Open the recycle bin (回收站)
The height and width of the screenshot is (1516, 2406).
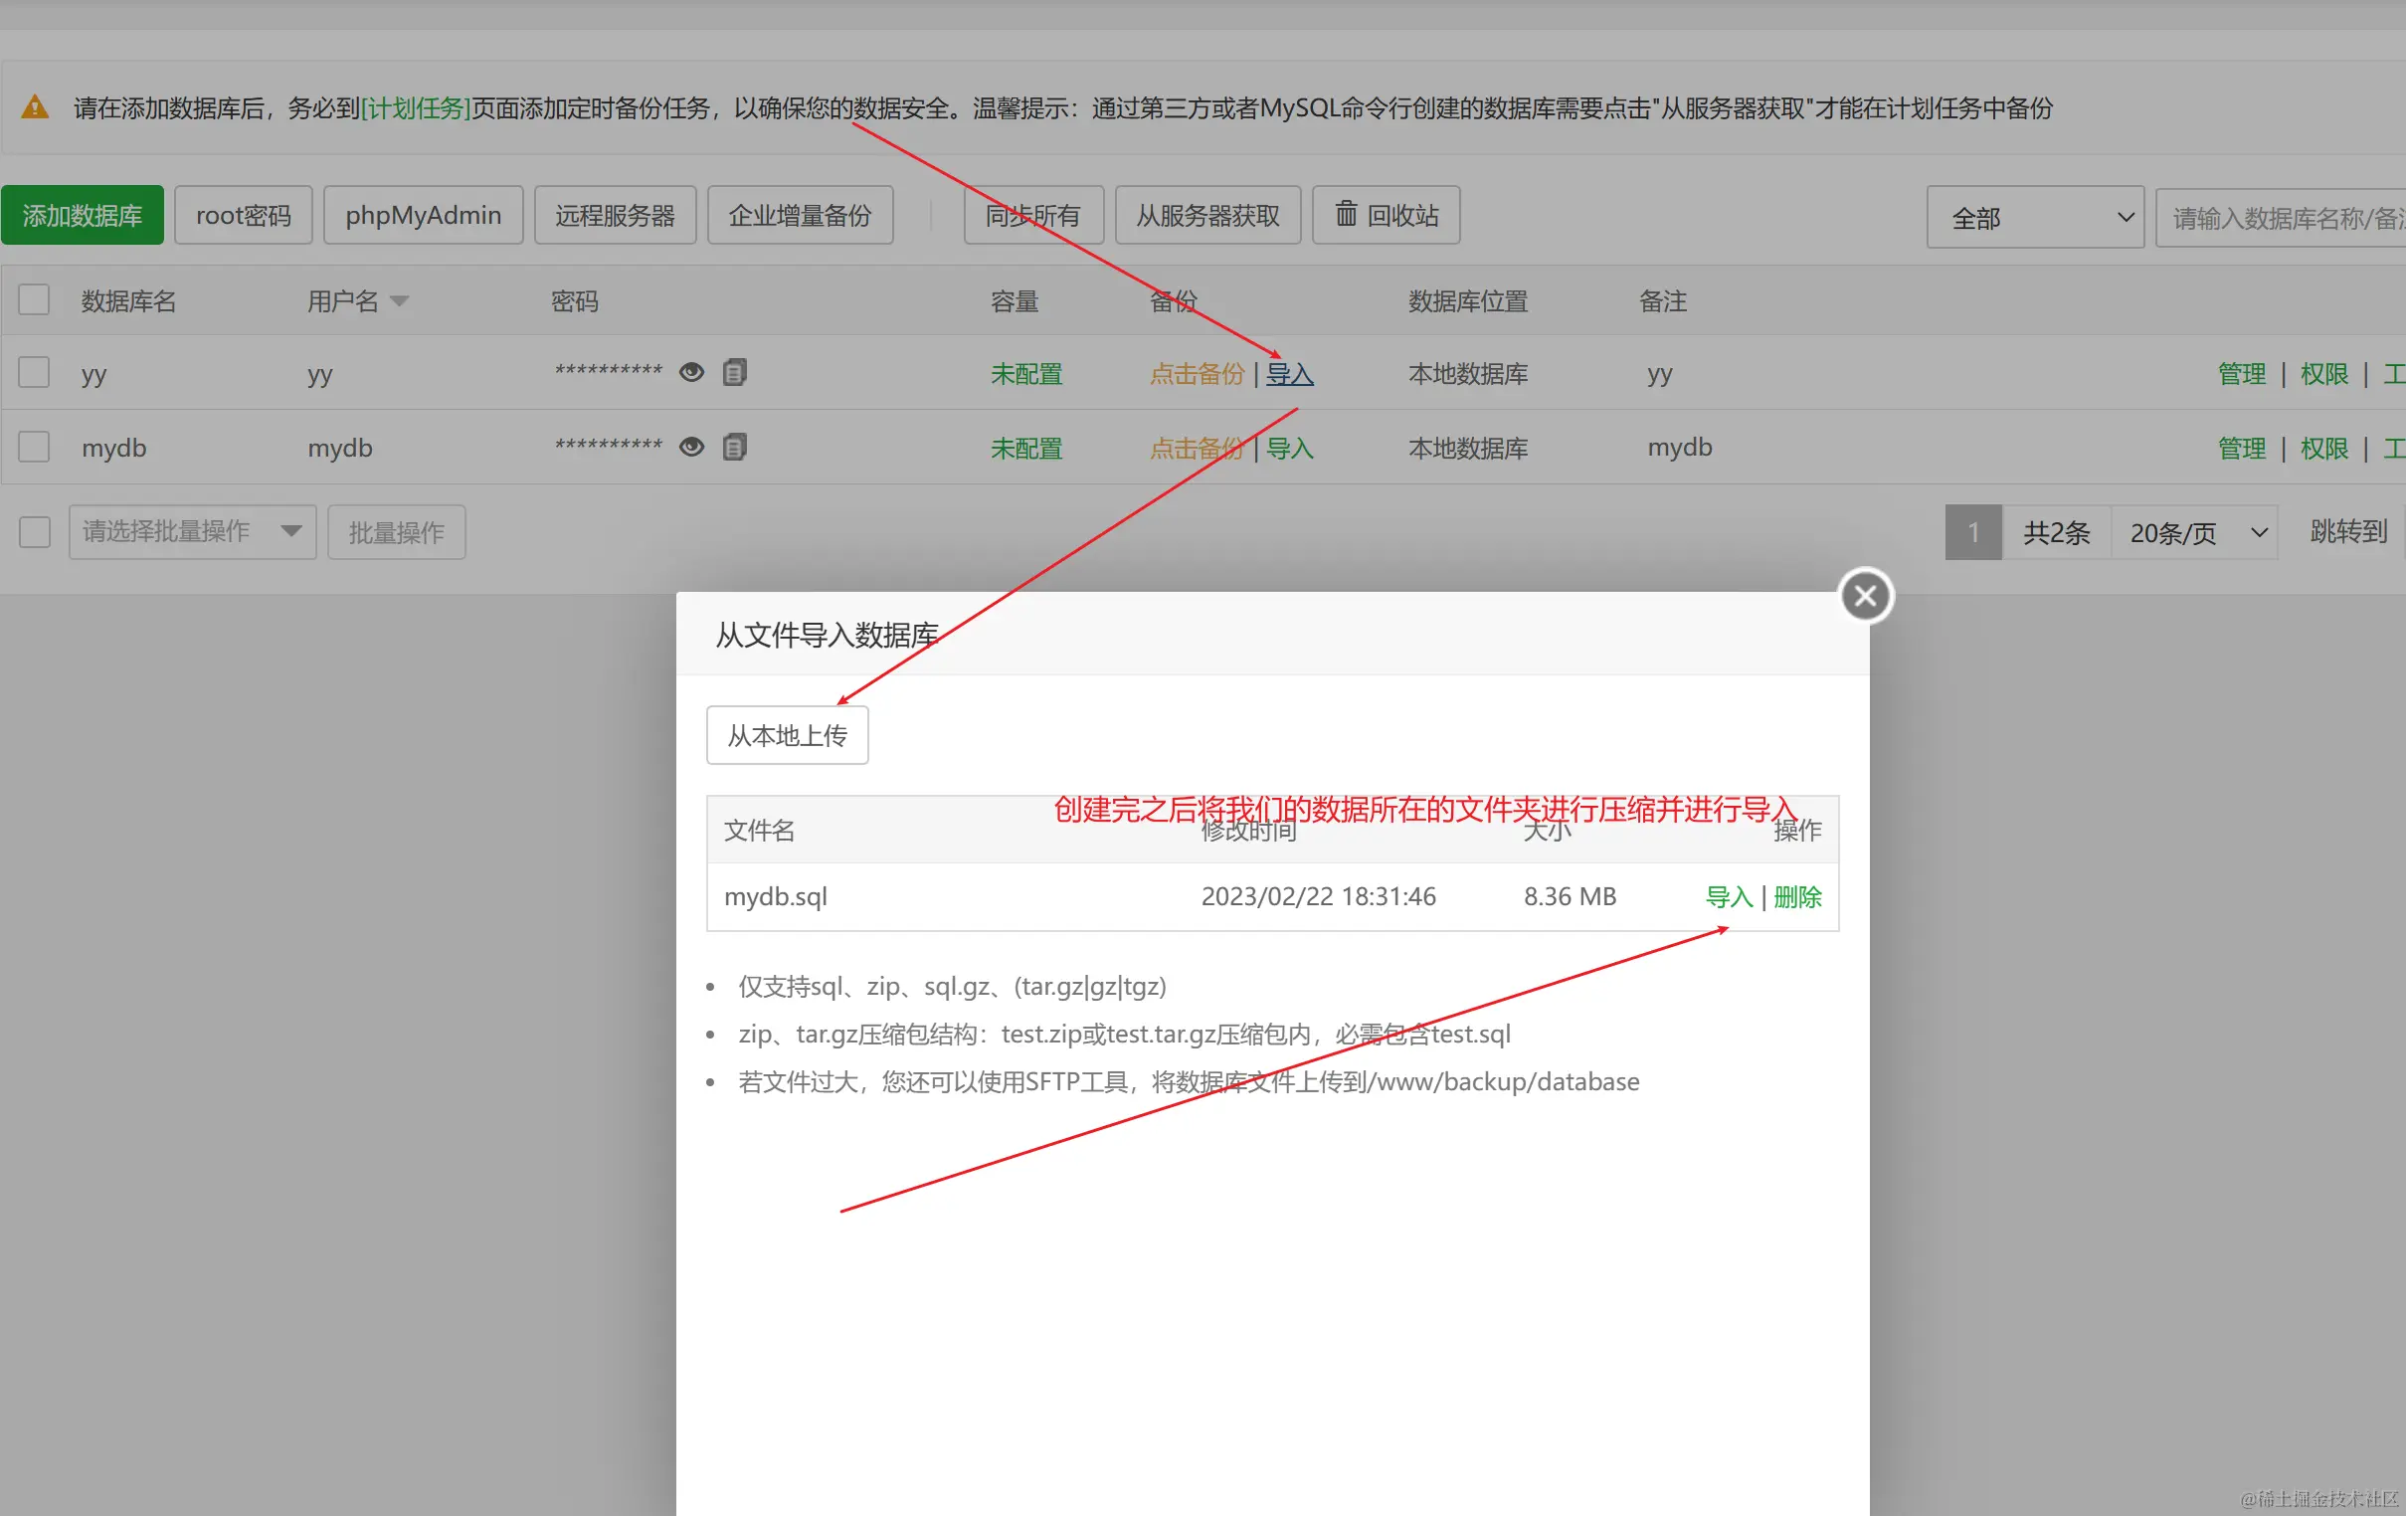[1386, 215]
